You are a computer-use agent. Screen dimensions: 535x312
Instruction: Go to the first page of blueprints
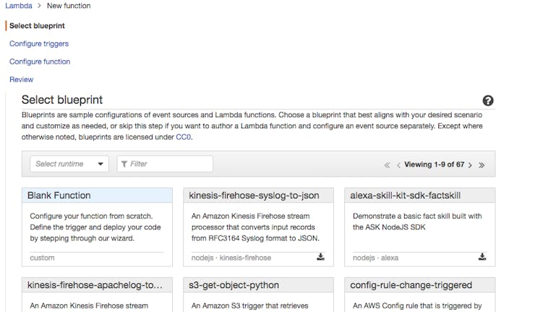point(387,165)
